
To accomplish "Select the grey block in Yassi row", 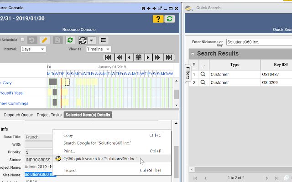I will (x=55, y=92).
